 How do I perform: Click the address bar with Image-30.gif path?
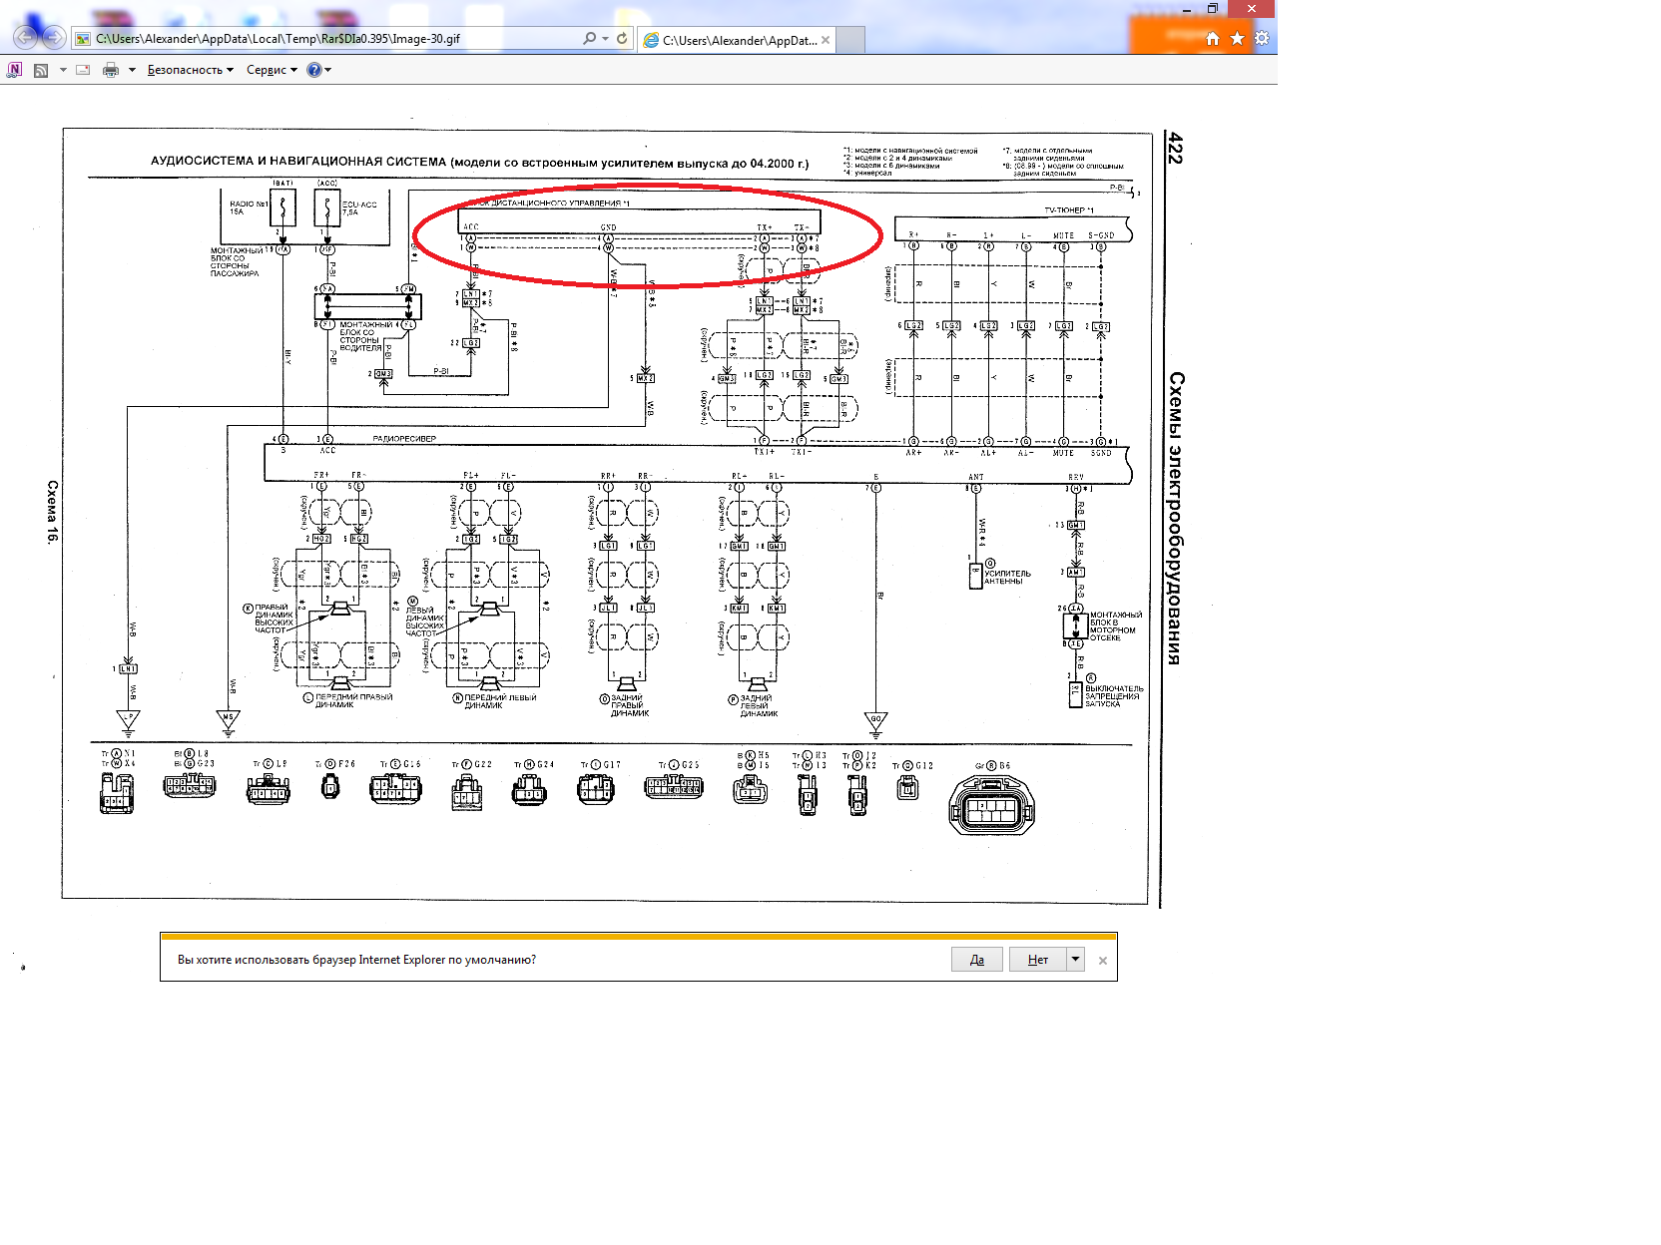point(329,39)
